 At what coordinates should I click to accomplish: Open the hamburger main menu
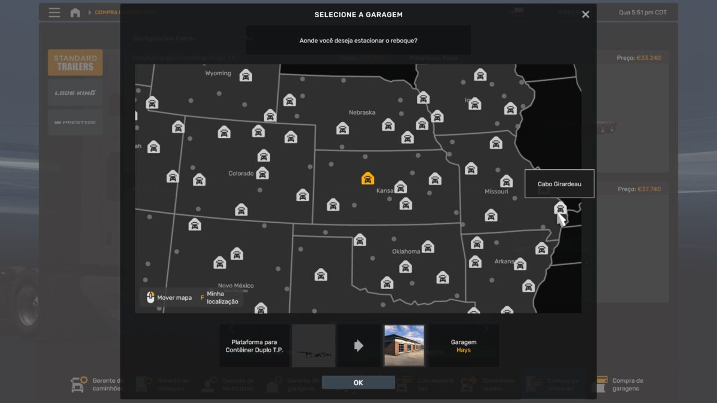click(x=54, y=13)
